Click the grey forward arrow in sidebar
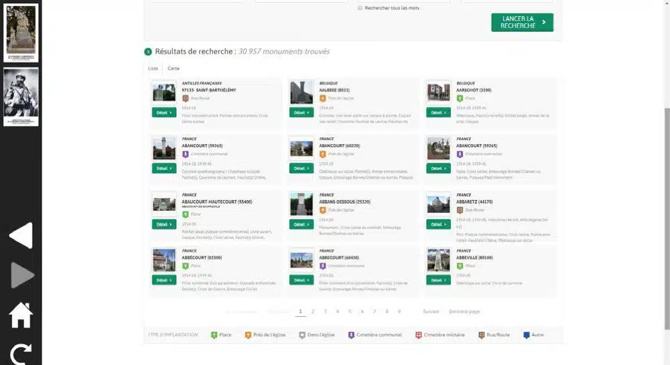Screen dimensions: 670x365 21,275
